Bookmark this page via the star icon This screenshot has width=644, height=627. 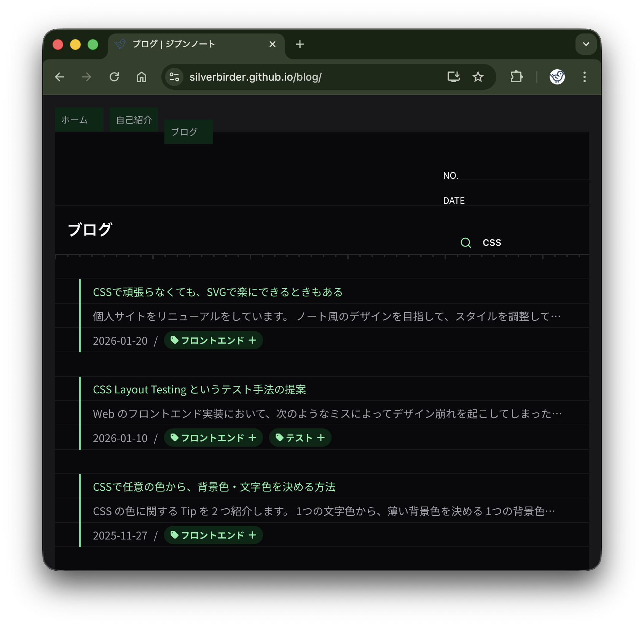point(478,77)
